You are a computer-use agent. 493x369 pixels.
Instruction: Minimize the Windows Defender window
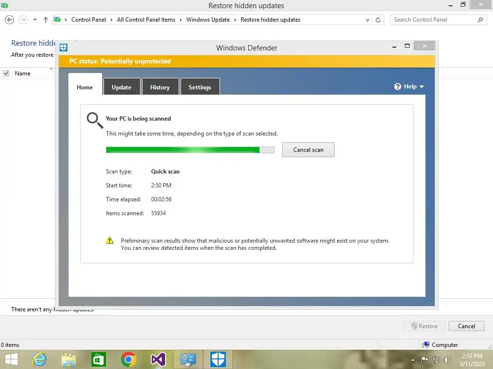[394, 46]
